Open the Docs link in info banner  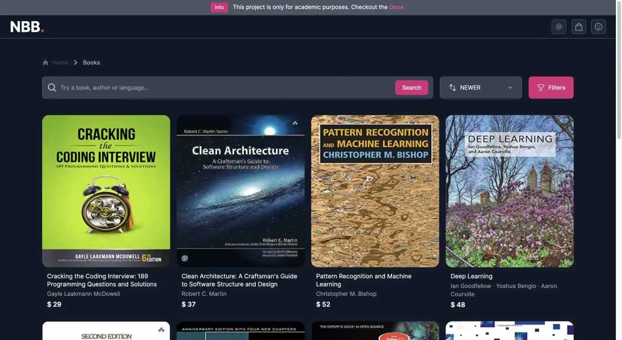pyautogui.click(x=397, y=7)
